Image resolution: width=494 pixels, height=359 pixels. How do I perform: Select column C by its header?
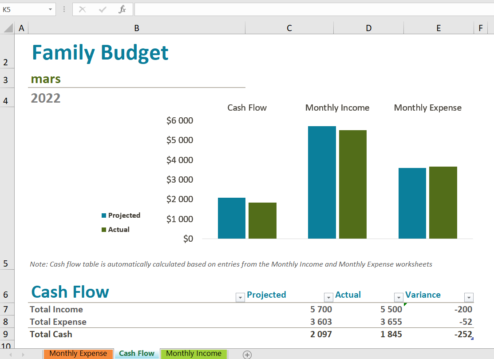click(x=289, y=28)
